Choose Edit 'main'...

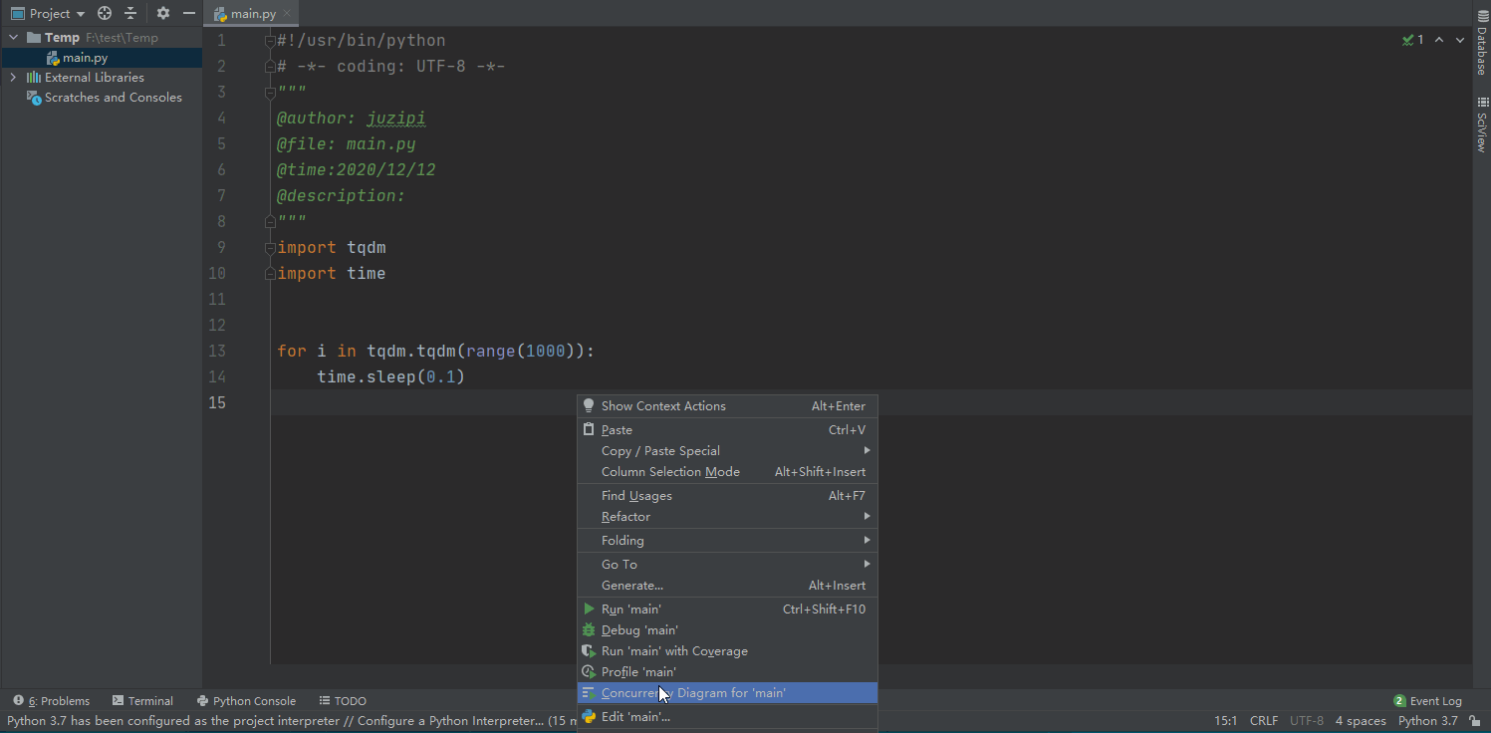tap(727, 717)
